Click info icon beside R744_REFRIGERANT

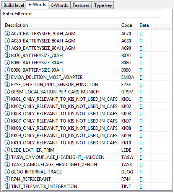7,179
